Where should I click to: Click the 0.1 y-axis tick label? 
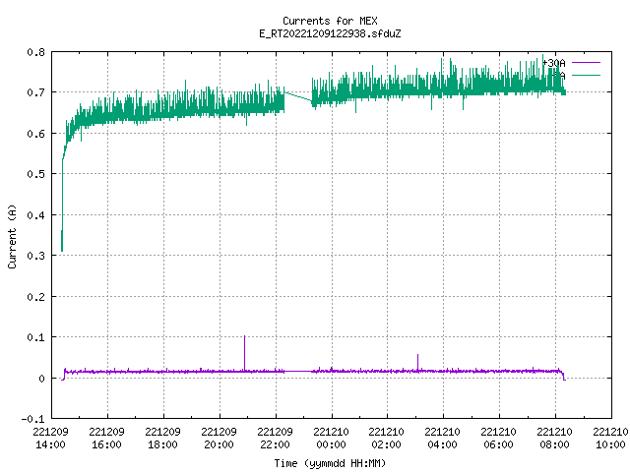pos(35,337)
